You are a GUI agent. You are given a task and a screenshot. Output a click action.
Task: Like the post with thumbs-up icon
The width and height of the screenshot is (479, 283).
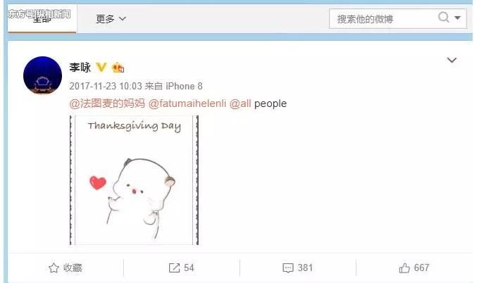[x=404, y=268]
